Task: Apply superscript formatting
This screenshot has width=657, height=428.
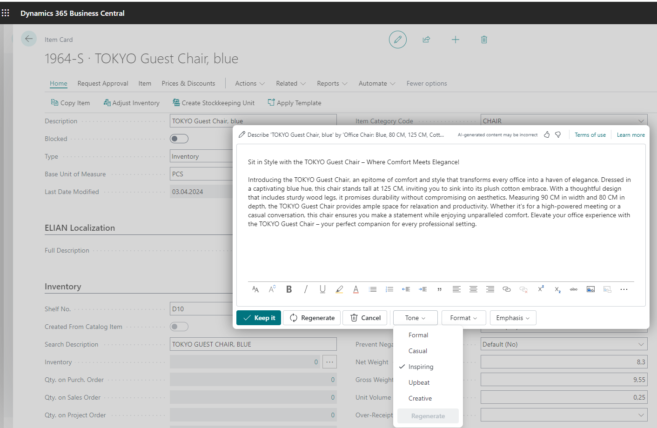Action: [x=541, y=289]
